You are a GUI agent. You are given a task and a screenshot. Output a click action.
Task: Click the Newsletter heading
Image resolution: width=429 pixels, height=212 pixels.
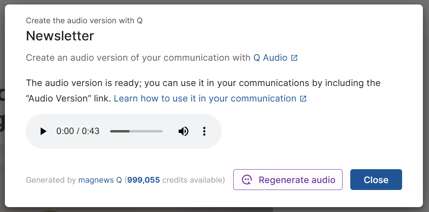(x=60, y=36)
